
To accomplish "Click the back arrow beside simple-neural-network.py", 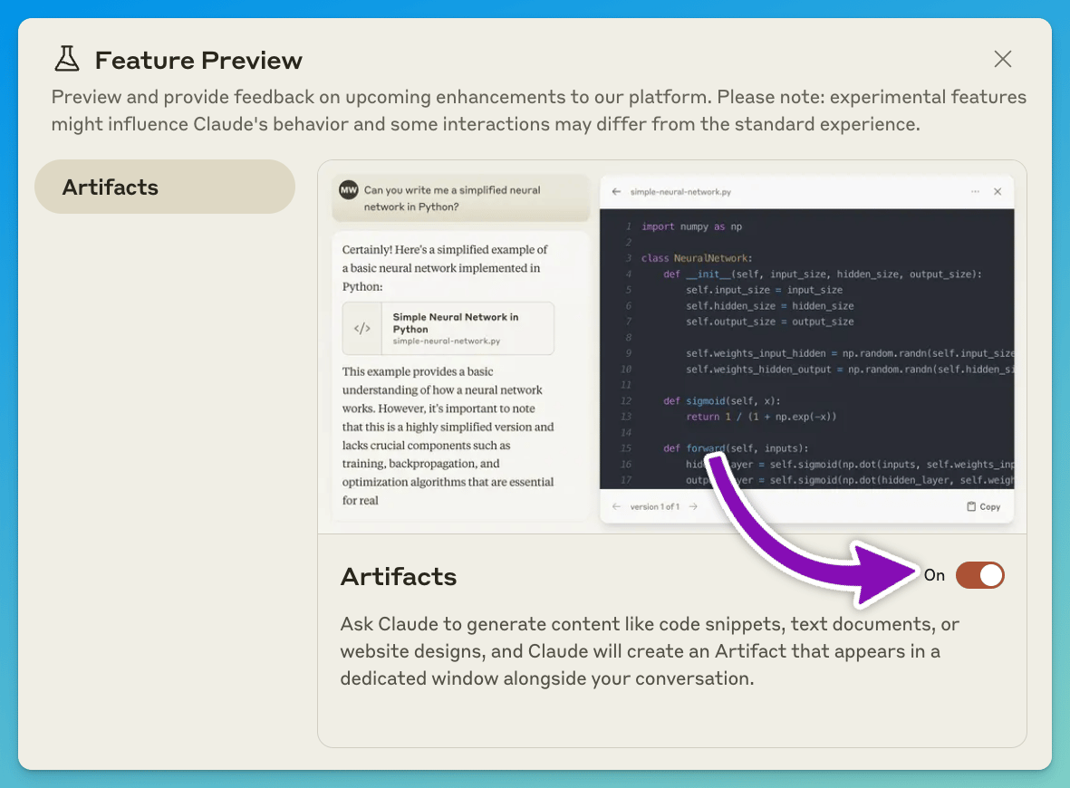I will coord(616,192).
